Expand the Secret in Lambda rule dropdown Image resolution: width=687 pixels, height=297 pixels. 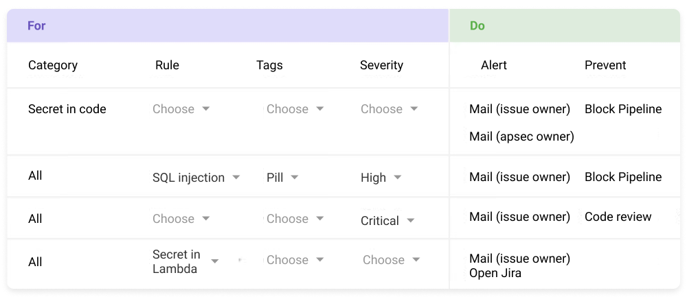185,261
